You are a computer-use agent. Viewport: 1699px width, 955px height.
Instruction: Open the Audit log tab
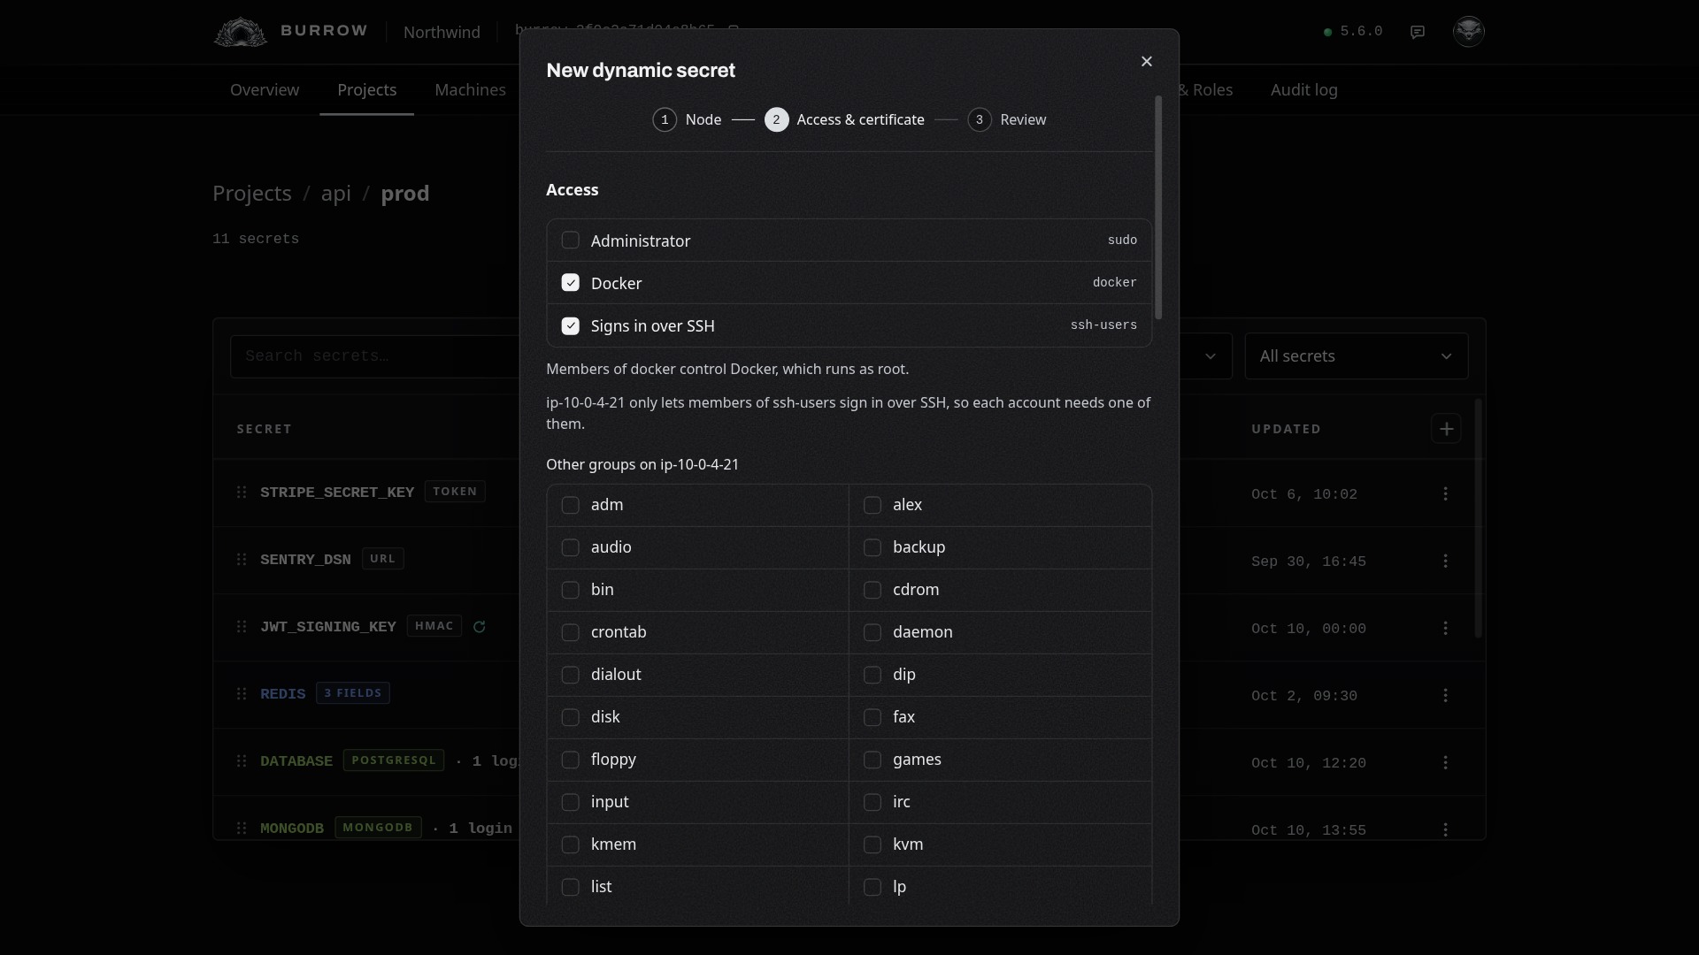tap(1304, 90)
